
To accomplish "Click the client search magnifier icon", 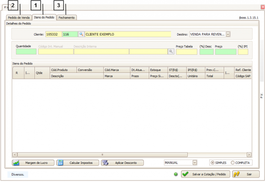I will pos(81,34).
